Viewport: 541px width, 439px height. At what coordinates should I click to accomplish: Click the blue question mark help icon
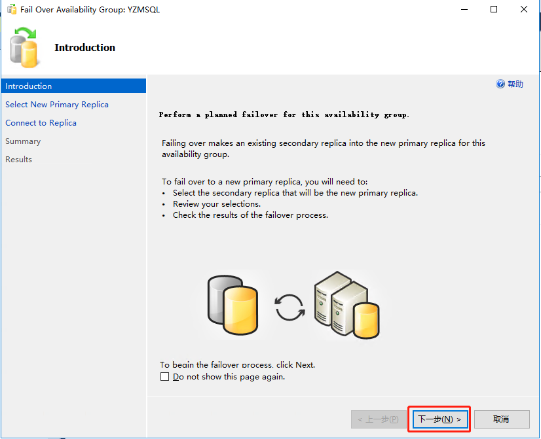click(x=500, y=84)
